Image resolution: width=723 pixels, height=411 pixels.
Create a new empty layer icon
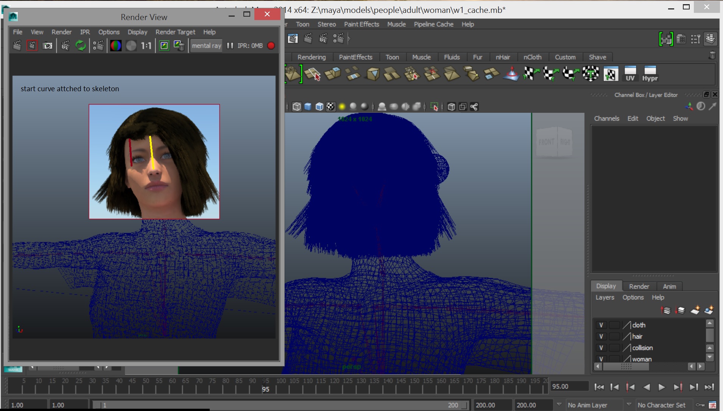tap(695, 310)
